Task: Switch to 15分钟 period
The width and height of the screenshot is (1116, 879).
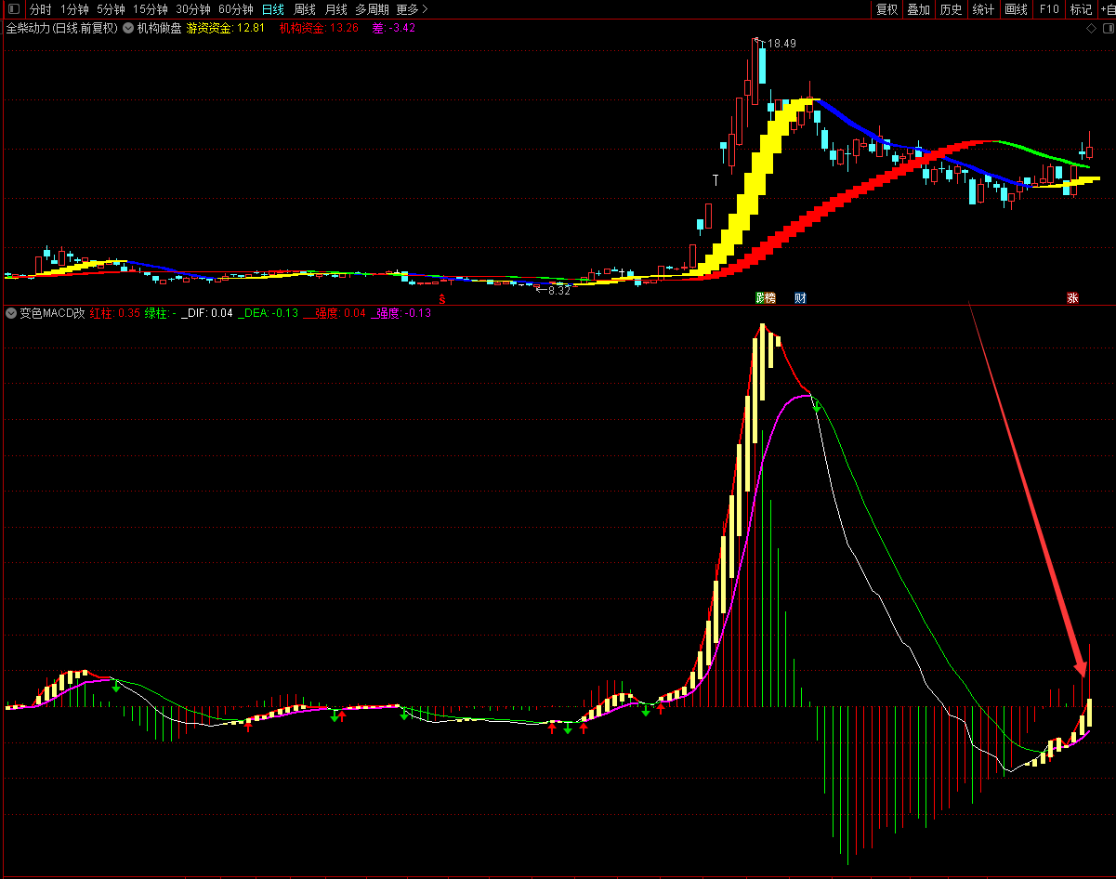Action: pos(151,9)
